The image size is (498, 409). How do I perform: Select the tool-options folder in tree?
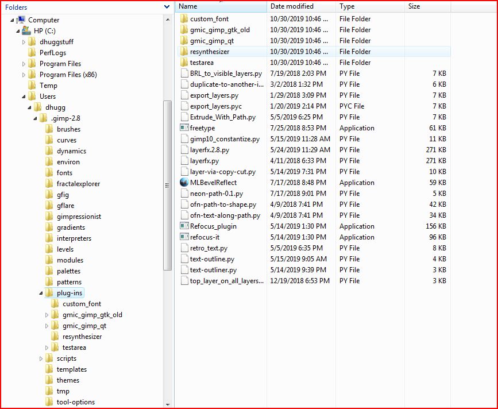point(76,402)
